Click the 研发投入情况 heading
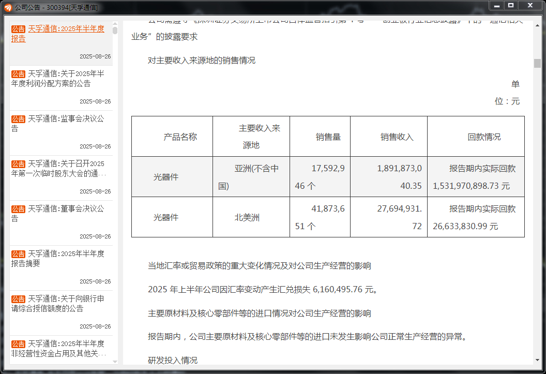This screenshot has width=546, height=374. tap(172, 360)
